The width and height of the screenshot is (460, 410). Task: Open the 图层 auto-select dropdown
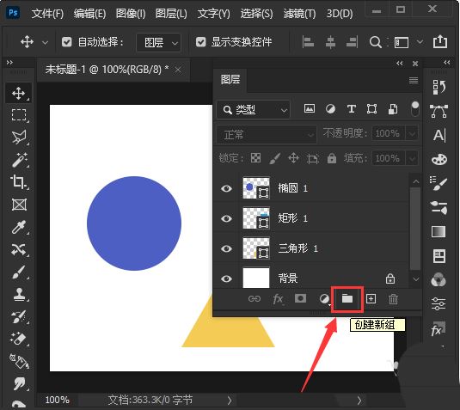pos(159,42)
